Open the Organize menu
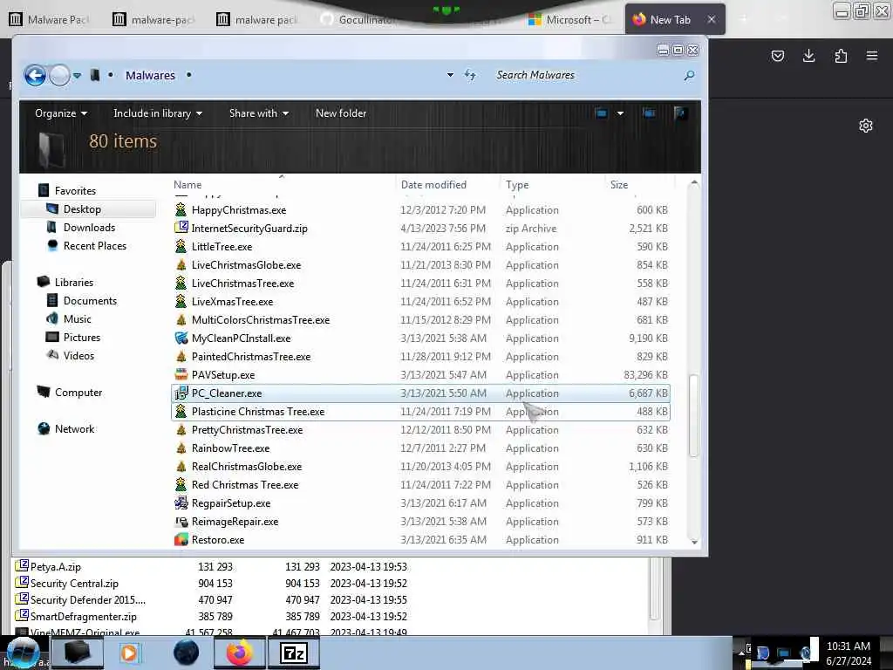893x670 pixels. click(x=61, y=113)
